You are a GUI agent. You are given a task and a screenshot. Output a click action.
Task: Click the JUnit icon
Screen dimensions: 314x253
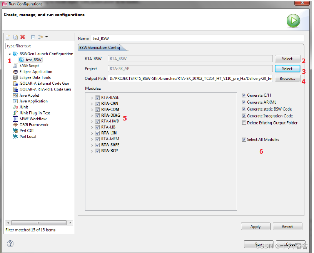[15, 107]
